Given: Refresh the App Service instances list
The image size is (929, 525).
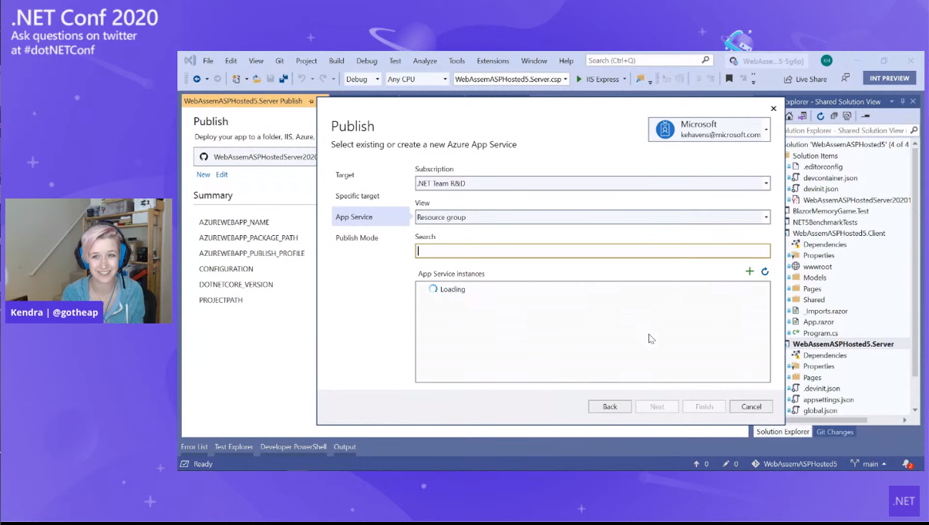Looking at the screenshot, I should [765, 271].
